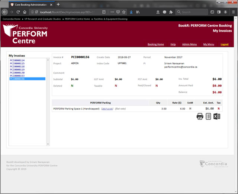Reload the page in the browser toolbar
This screenshot has height=194, width=238.
coord(17,12)
